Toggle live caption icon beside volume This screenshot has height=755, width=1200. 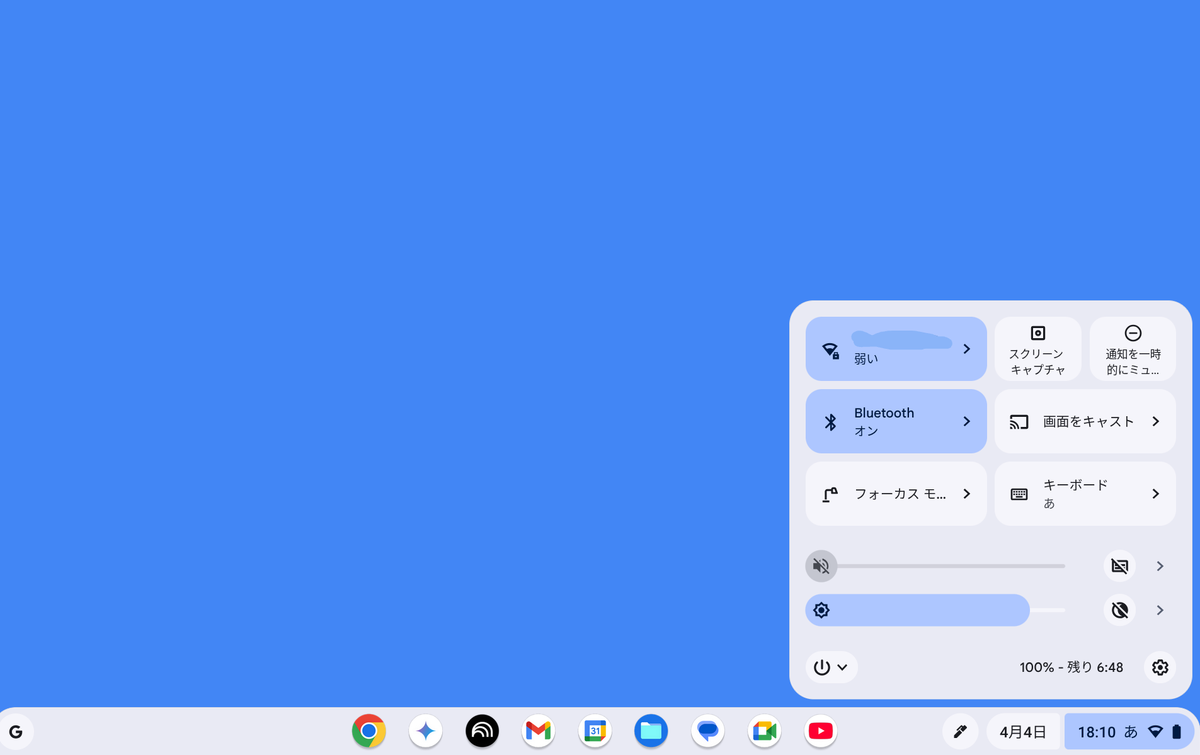pos(1119,566)
